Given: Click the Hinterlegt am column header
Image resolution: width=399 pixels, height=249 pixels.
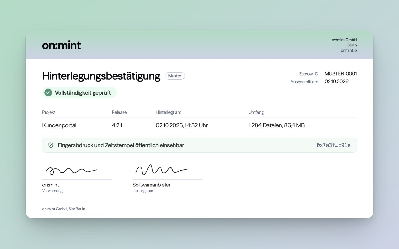Looking at the screenshot, I should tap(169, 112).
